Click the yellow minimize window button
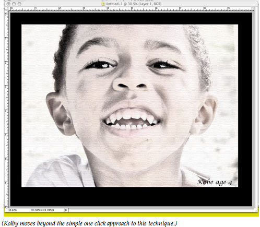The image size is (260, 227). [x=14, y=4]
